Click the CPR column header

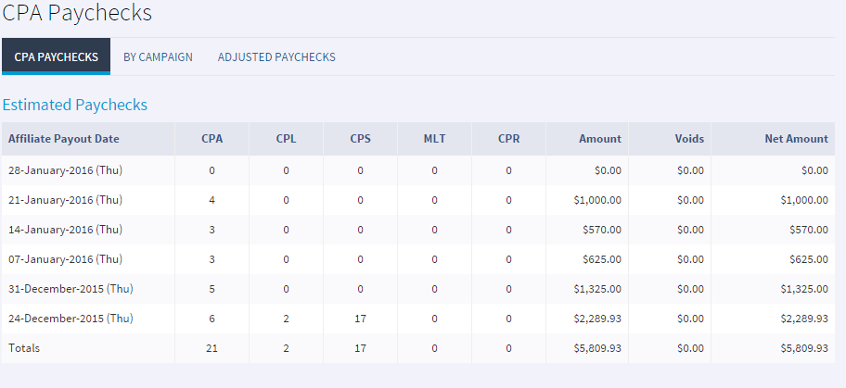tap(508, 139)
